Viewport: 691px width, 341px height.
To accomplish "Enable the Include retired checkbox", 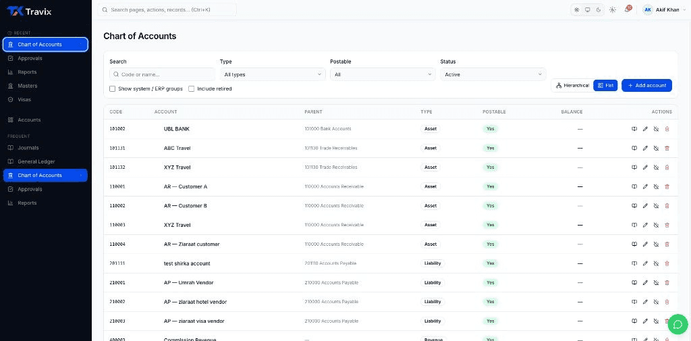I will 191,88.
